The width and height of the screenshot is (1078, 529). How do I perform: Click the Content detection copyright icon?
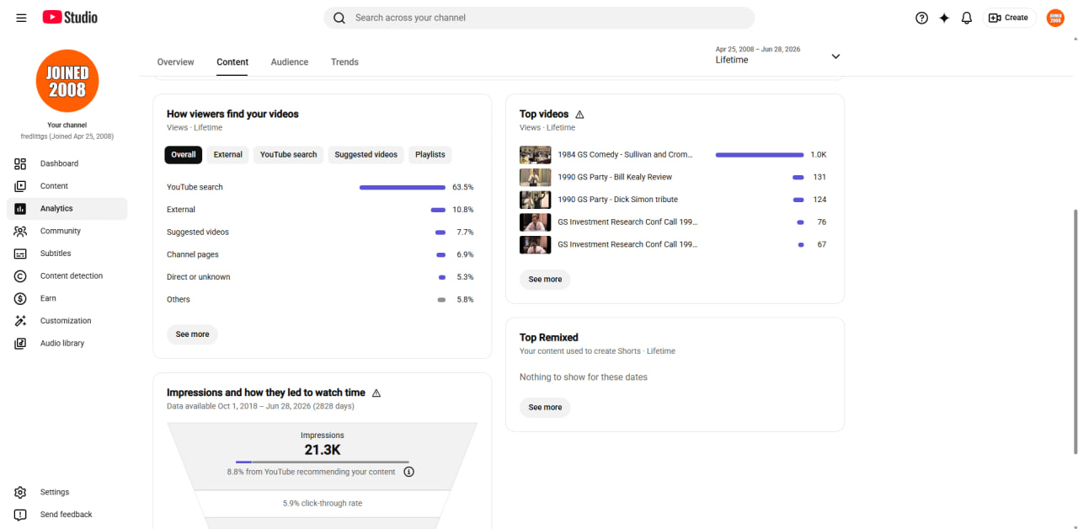click(x=20, y=276)
